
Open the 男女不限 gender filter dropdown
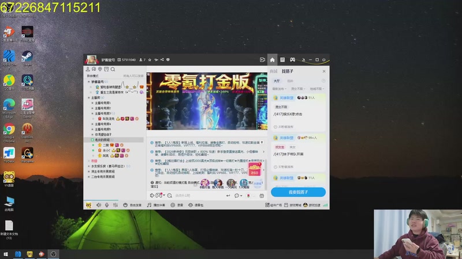298,89
